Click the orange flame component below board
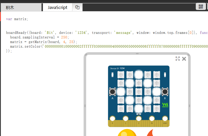Screen dimensions: 208x136 click(x=150, y=132)
